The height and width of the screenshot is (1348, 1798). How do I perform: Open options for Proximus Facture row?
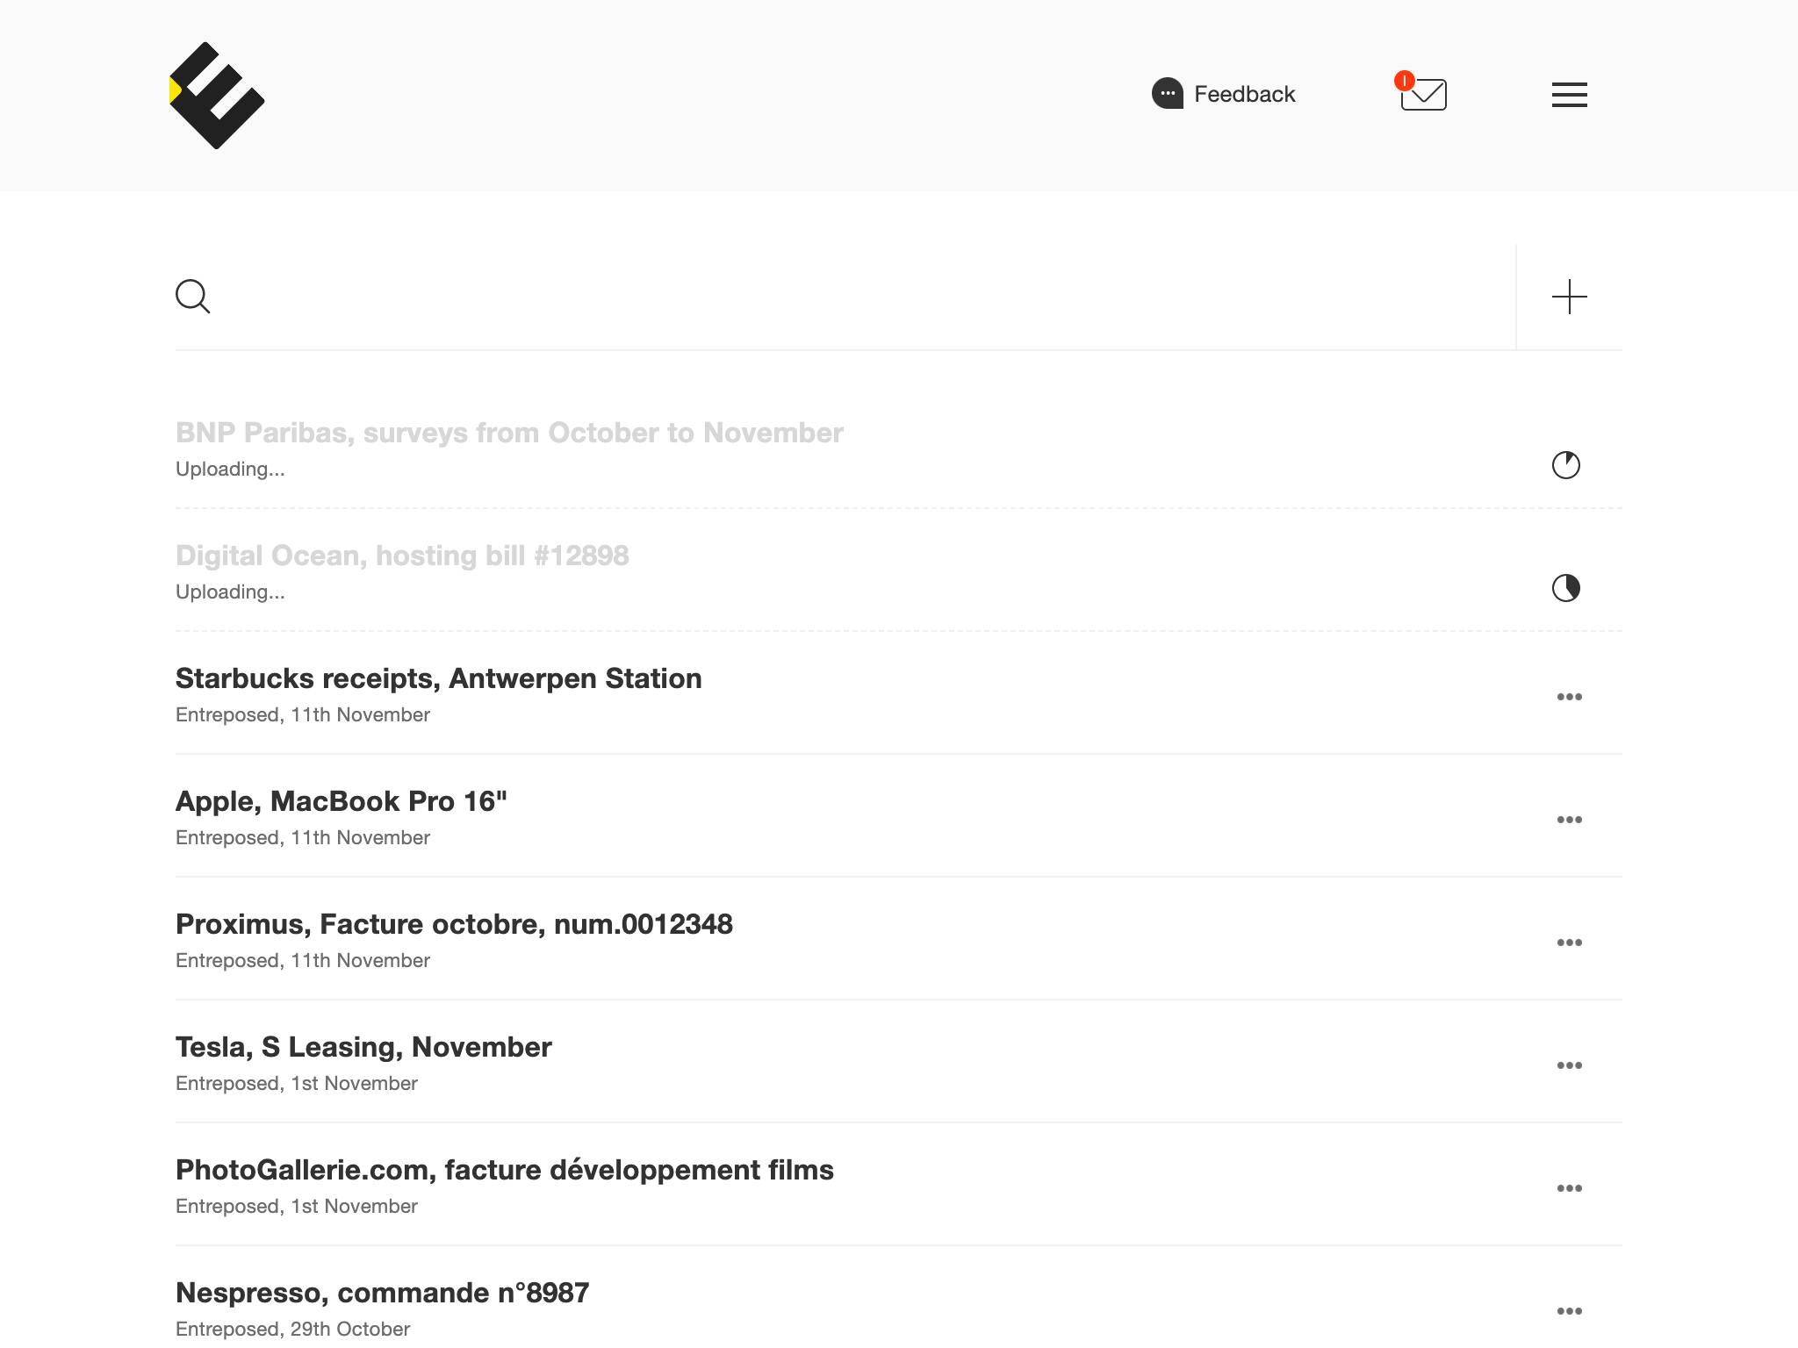pos(1569,943)
